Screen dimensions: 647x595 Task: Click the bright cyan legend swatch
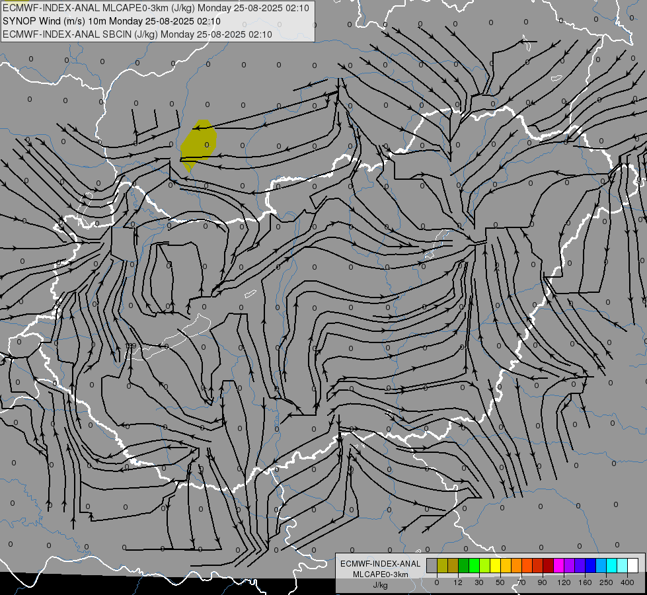(x=611, y=566)
